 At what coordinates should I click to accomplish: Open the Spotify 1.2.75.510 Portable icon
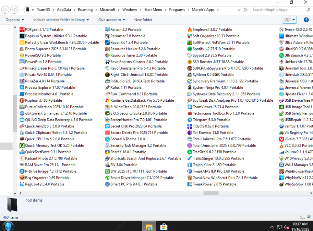tap(190, 49)
